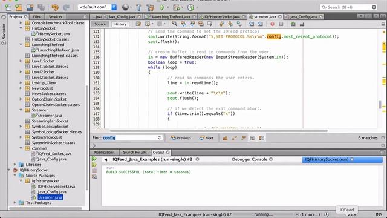Click the Redo toolbar icon
The image size is (387, 218).
point(66,7)
